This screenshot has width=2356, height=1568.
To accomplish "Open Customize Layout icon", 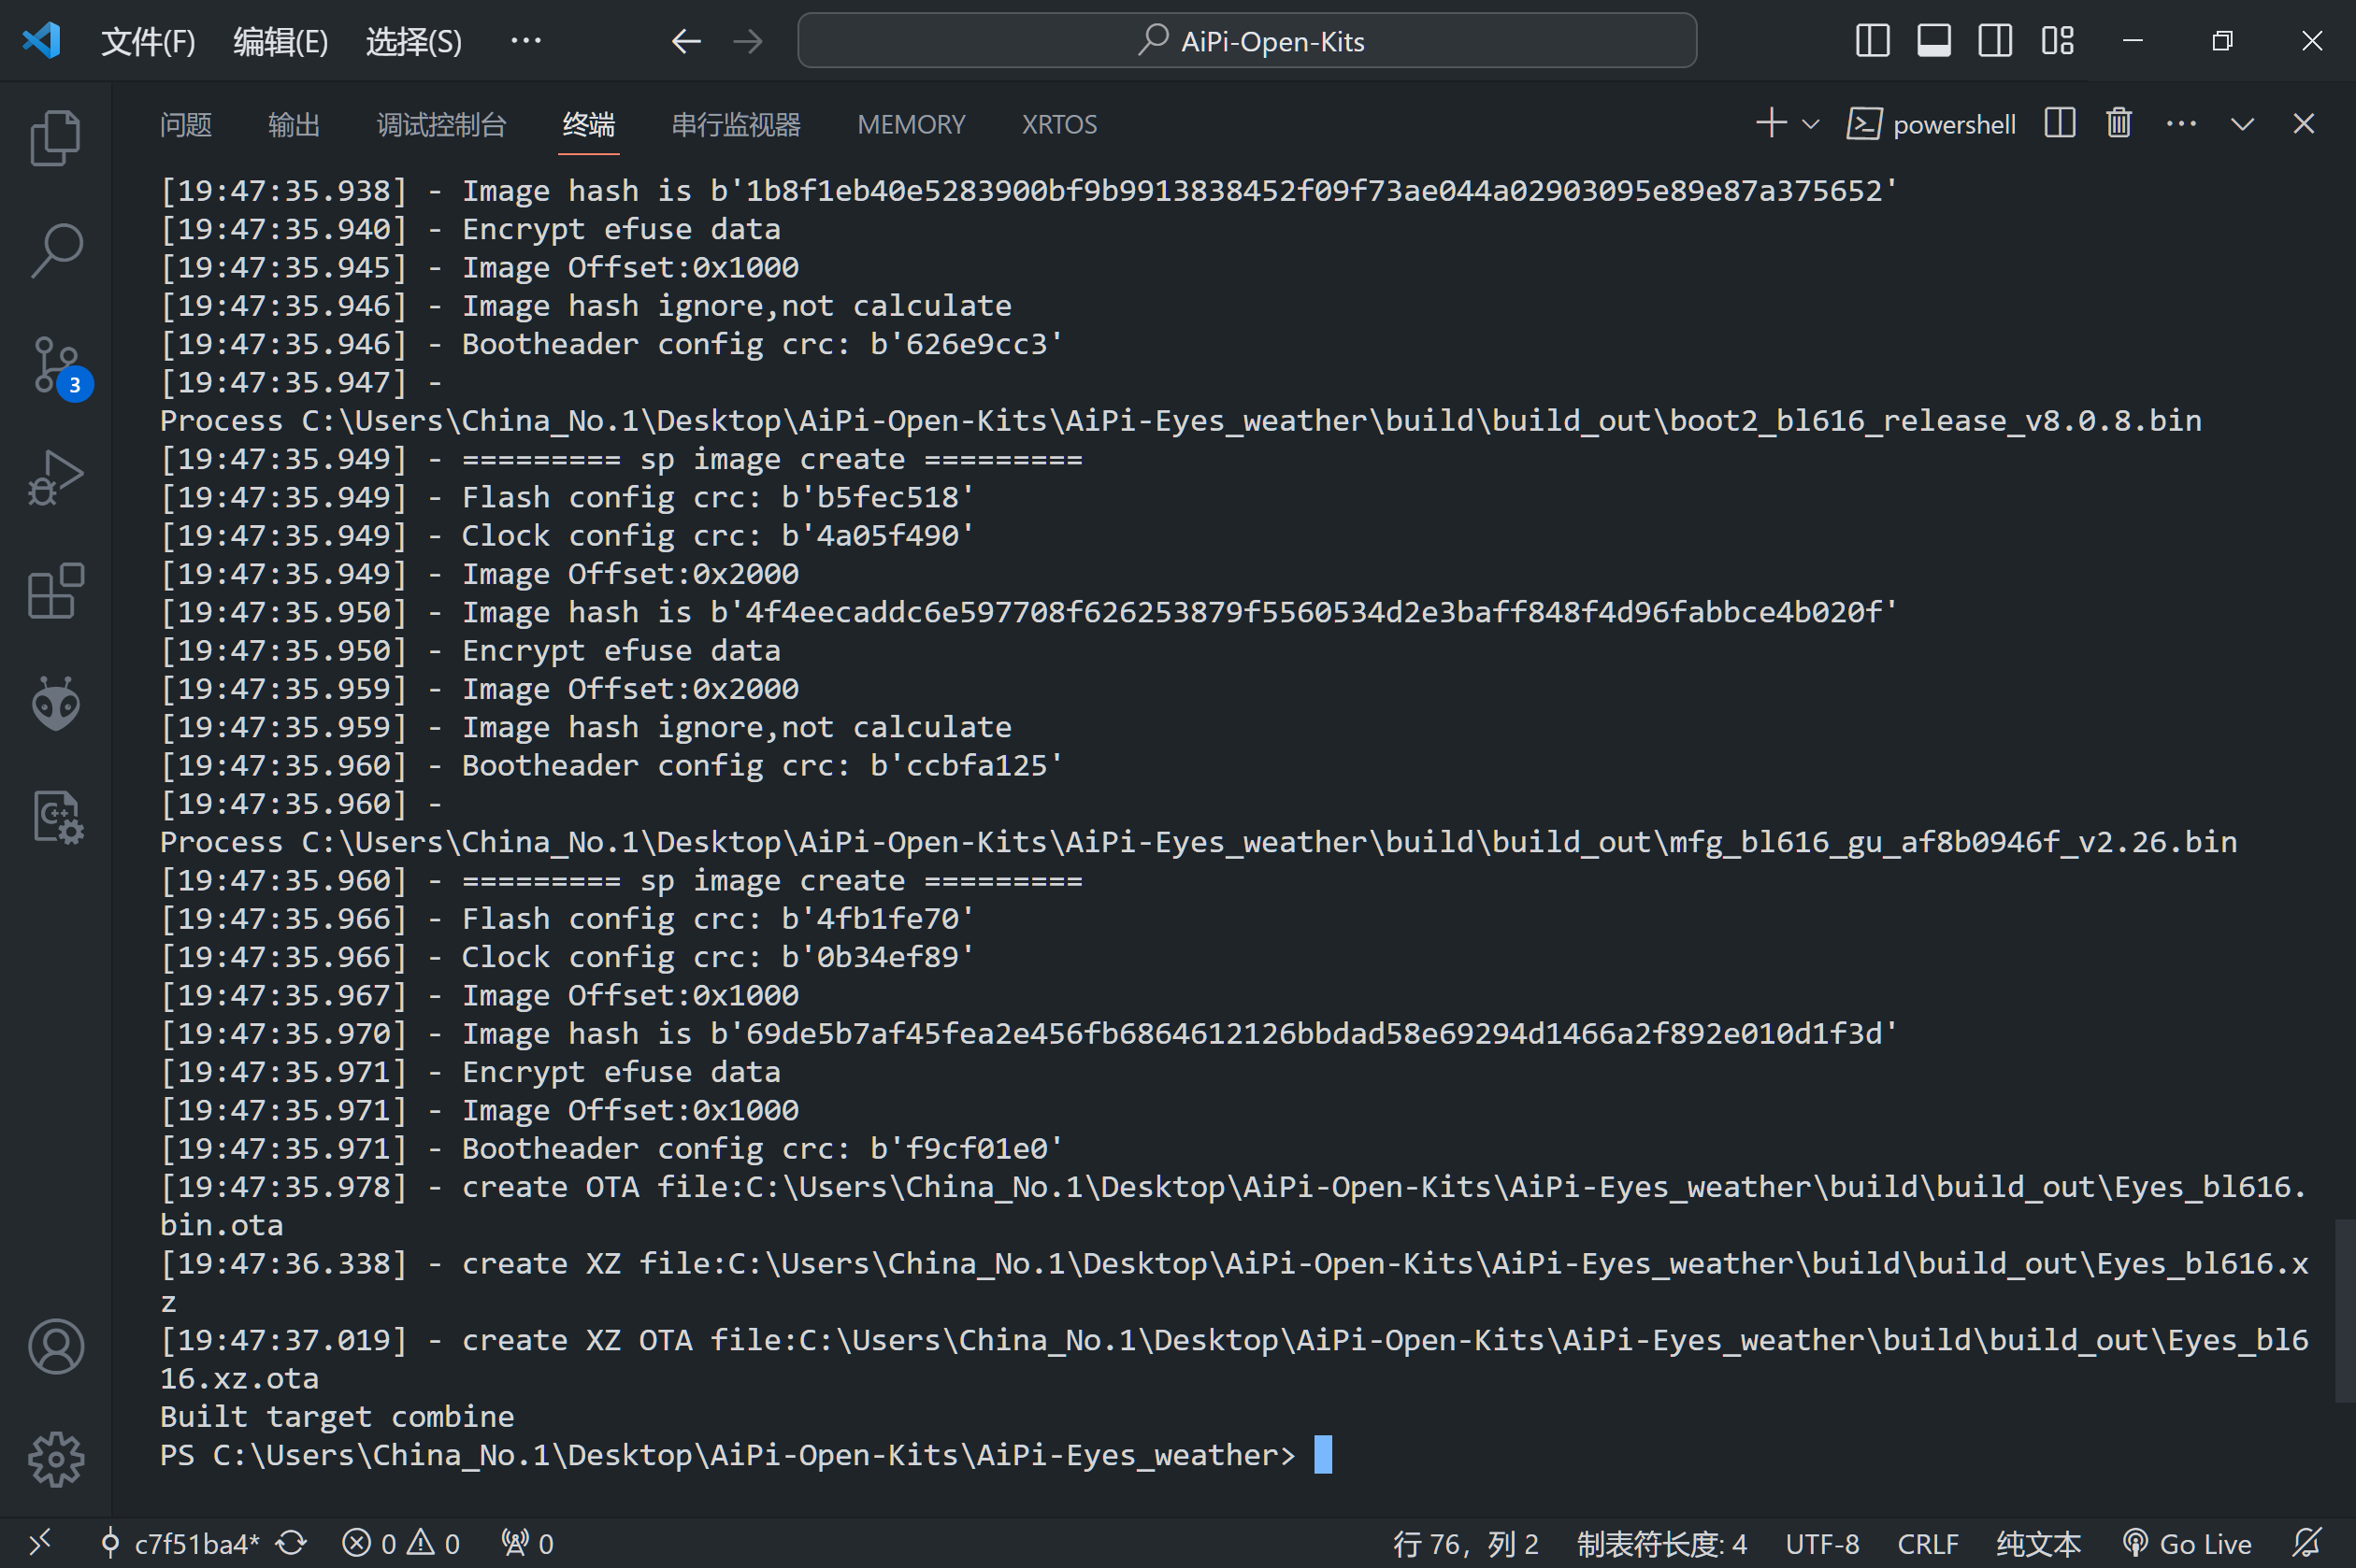I will coord(2057,41).
